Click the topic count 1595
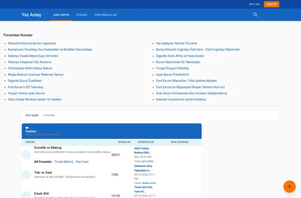The height and width of the screenshot is (198, 301). coord(115,174)
